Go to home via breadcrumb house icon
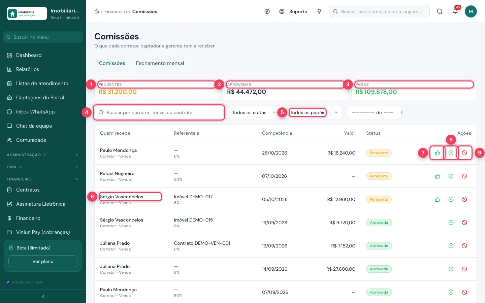 point(97,11)
